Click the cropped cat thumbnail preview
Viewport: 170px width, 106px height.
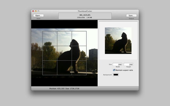(x=118, y=41)
